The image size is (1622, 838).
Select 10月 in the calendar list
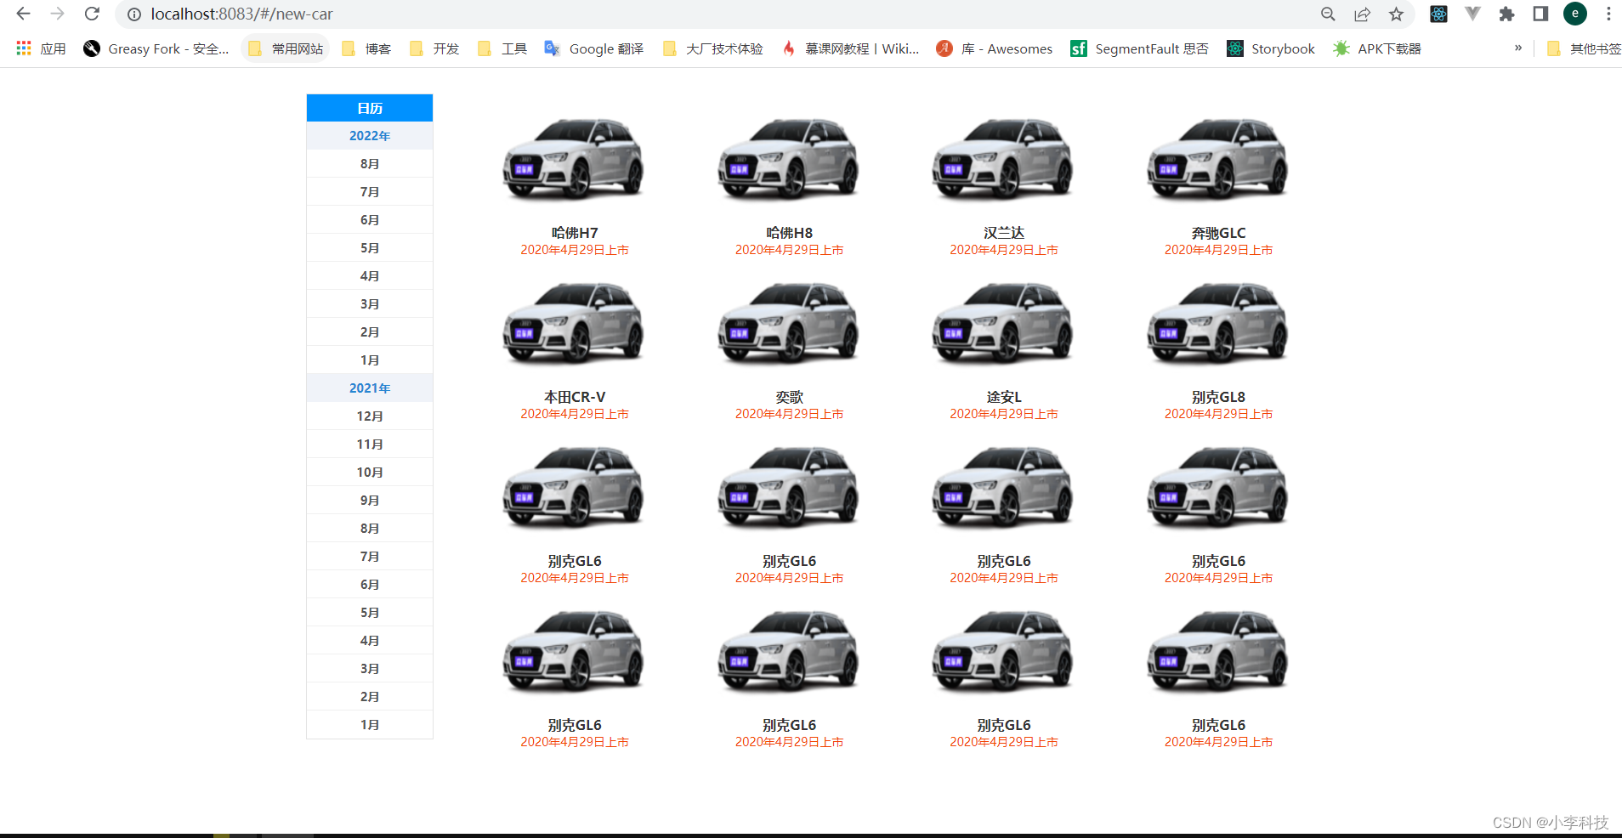(x=370, y=473)
